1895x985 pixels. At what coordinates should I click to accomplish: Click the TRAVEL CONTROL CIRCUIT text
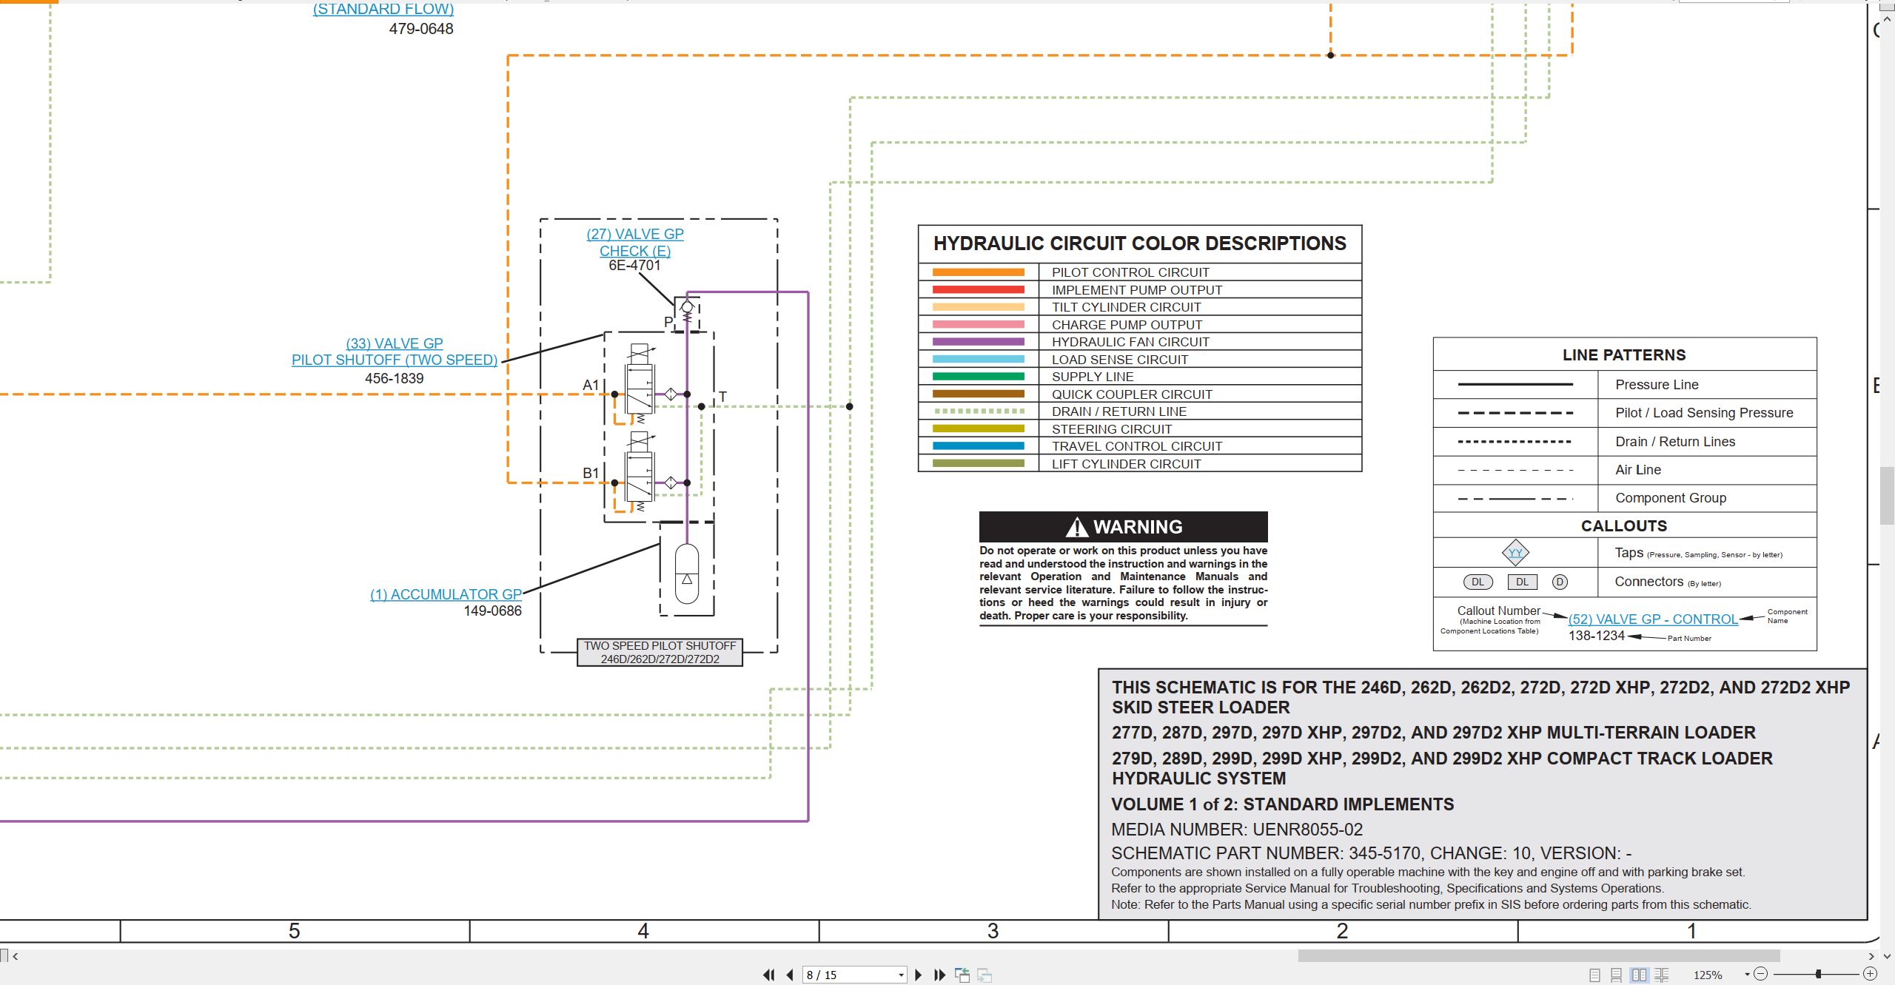click(x=1136, y=446)
